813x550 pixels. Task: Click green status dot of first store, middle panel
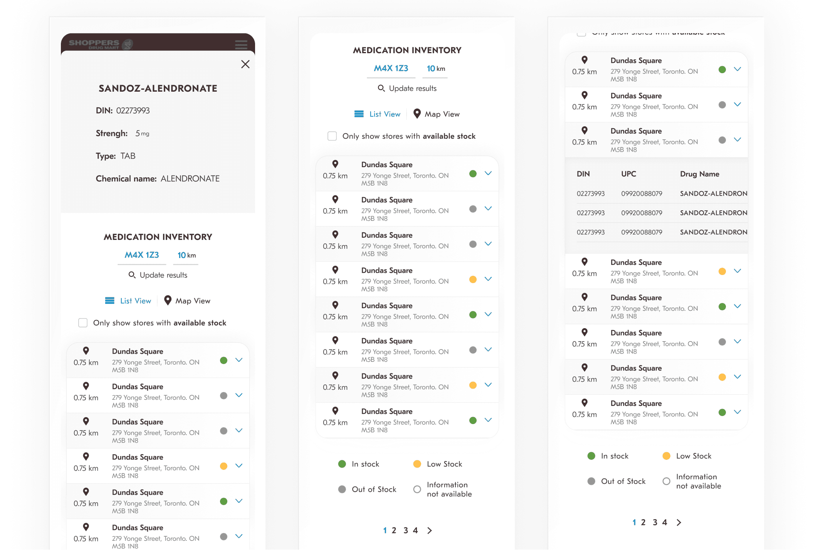(473, 174)
